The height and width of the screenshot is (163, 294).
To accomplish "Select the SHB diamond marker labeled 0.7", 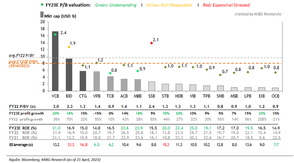I will (220, 75).
